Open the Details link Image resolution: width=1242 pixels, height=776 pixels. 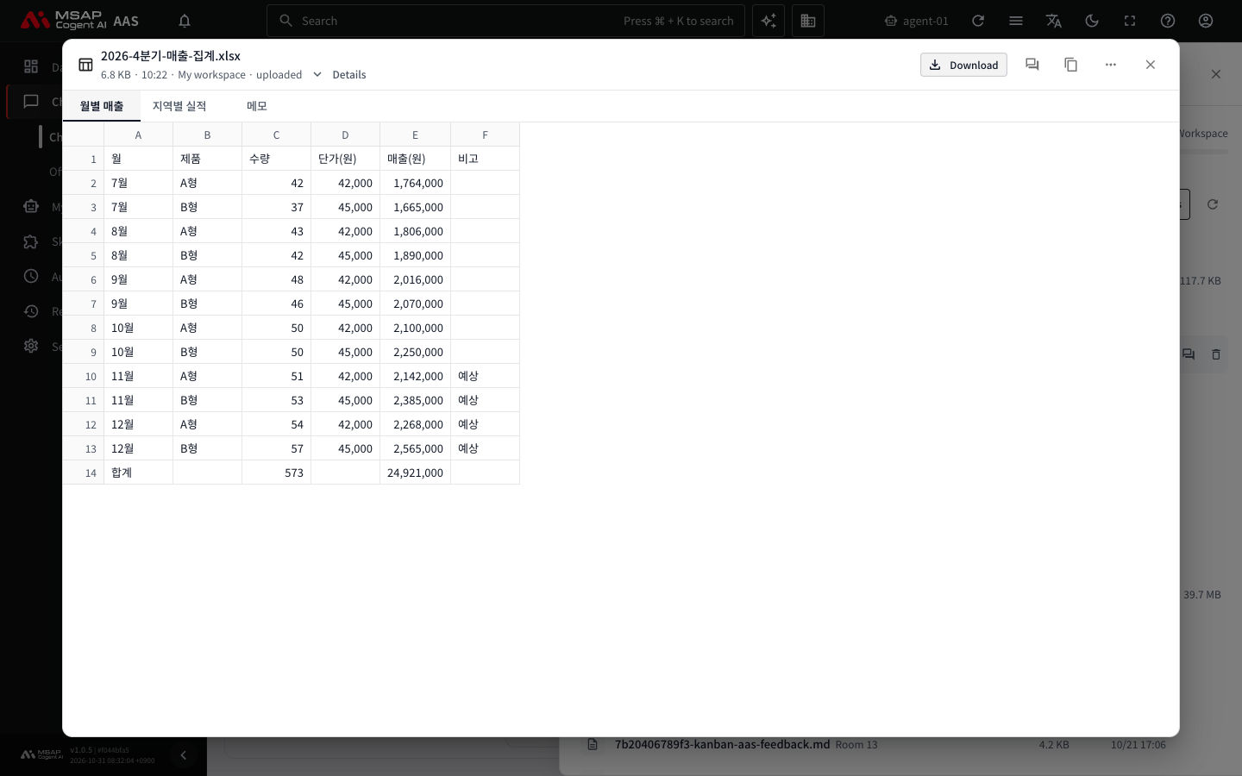click(x=349, y=75)
